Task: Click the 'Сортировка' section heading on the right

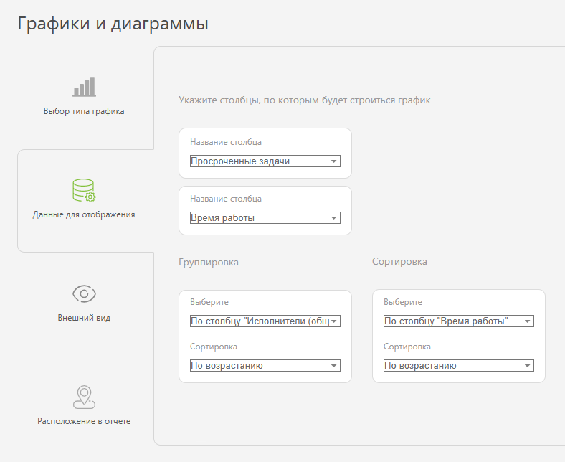Action: [x=399, y=261]
